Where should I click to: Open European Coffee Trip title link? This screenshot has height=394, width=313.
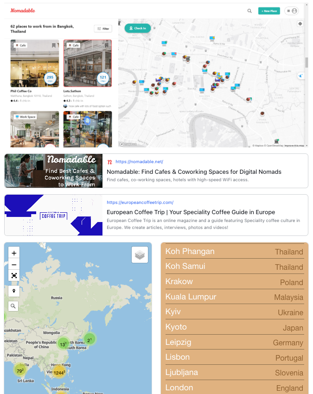click(191, 212)
